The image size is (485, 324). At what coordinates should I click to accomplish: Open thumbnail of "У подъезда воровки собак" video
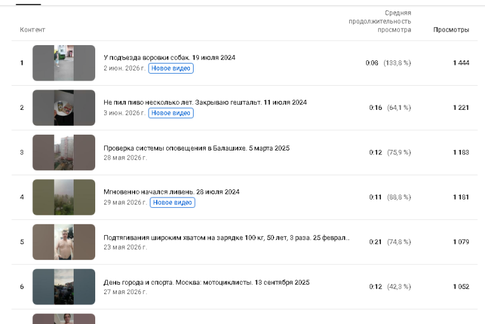[x=63, y=63]
